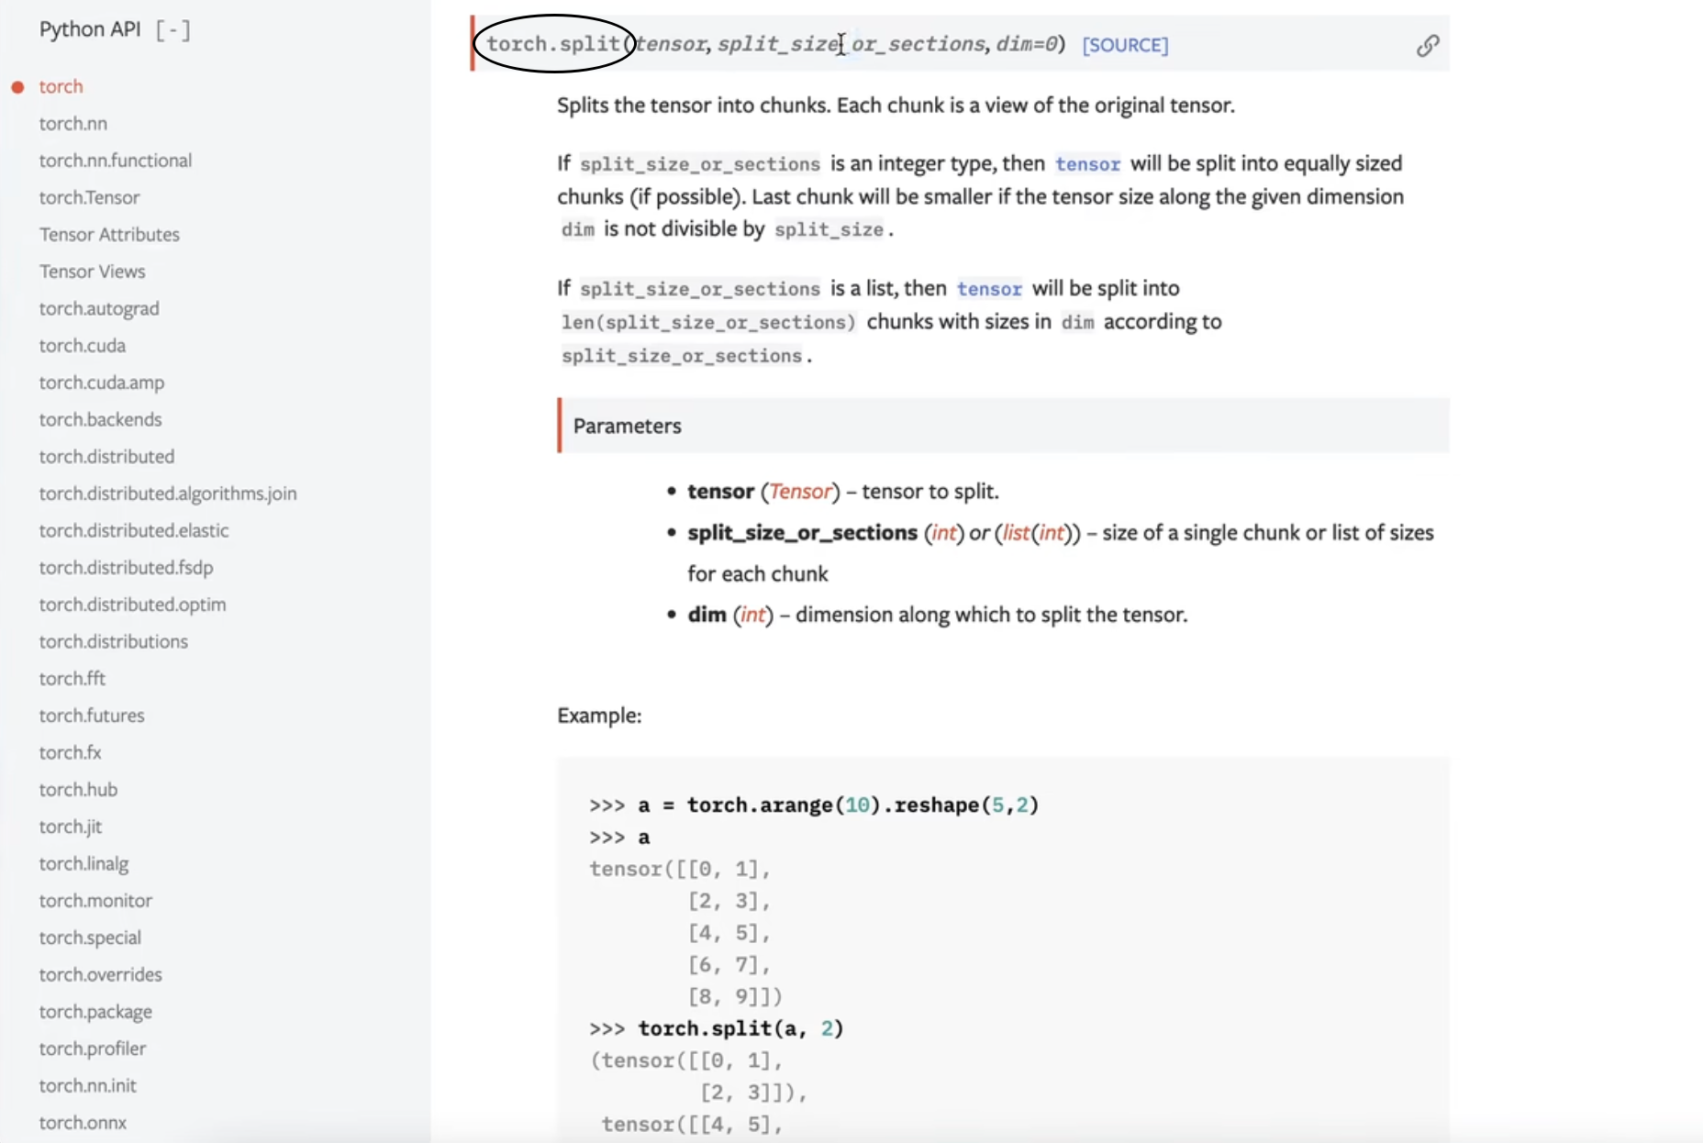The width and height of the screenshot is (1703, 1143).
Task: Open torch.distributed.fsdp page
Action: pyautogui.click(x=126, y=568)
